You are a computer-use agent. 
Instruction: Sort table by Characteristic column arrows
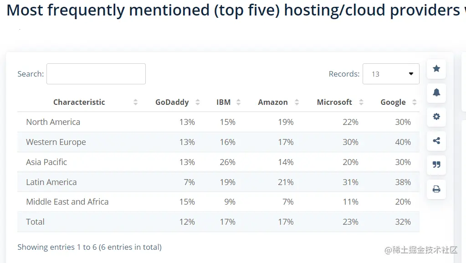coord(135,102)
